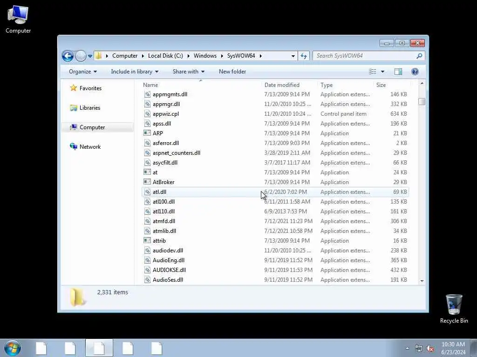
Task: Click the network tray icon
Action: 419,349
